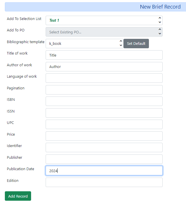186x203 pixels.
Task: Select the UPC text field
Action: pos(104,124)
